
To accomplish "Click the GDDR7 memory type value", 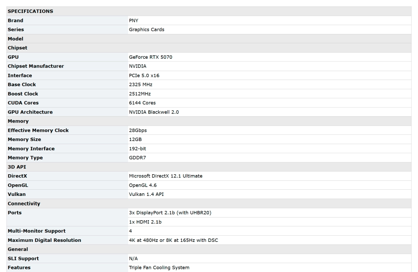I will click(x=137, y=158).
